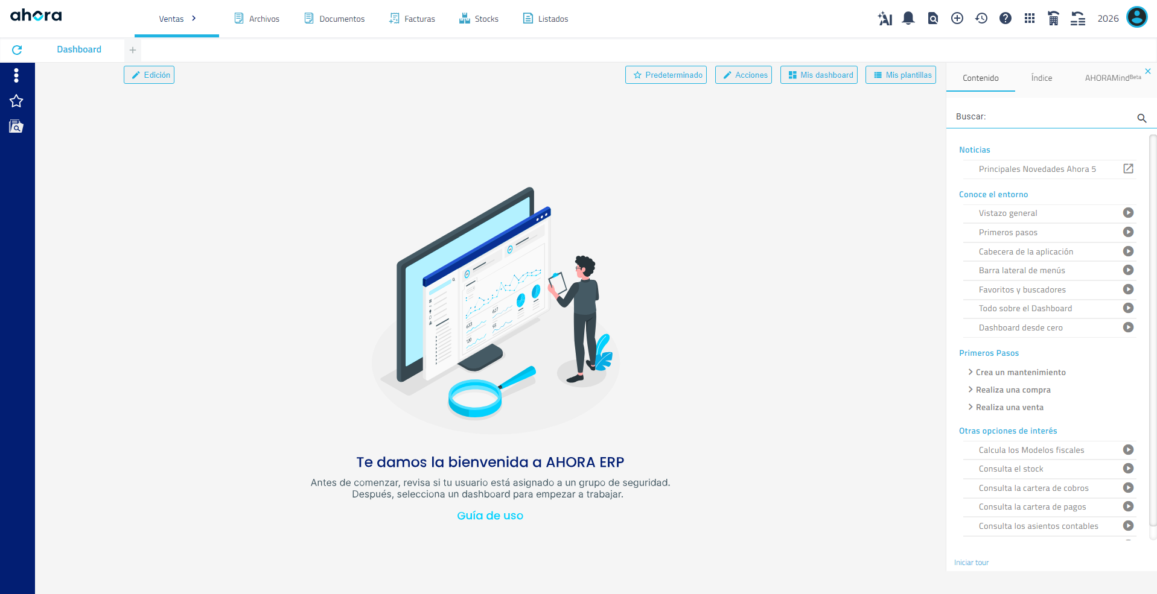Open the year 2026 selector
The height and width of the screenshot is (594, 1157).
click(x=1108, y=19)
